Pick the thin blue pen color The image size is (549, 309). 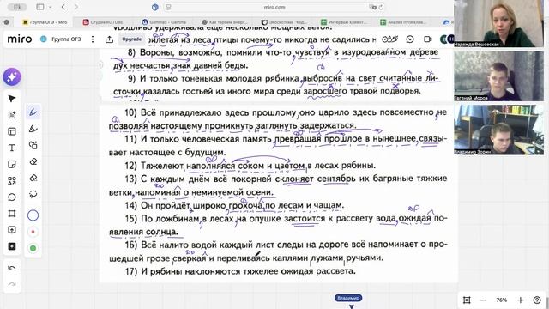tap(33, 215)
